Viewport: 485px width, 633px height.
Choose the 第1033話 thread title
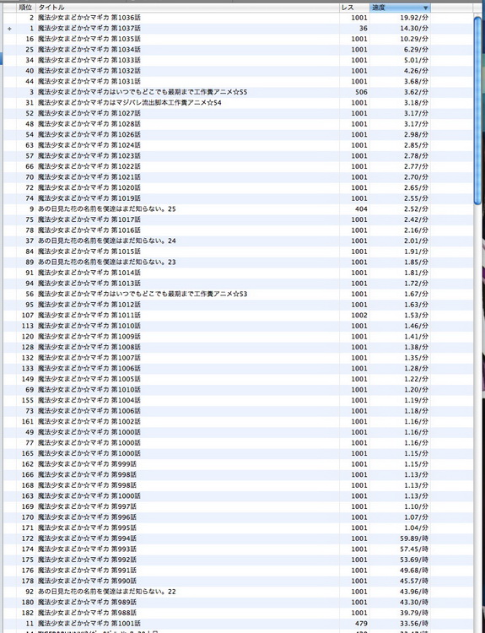89,60
